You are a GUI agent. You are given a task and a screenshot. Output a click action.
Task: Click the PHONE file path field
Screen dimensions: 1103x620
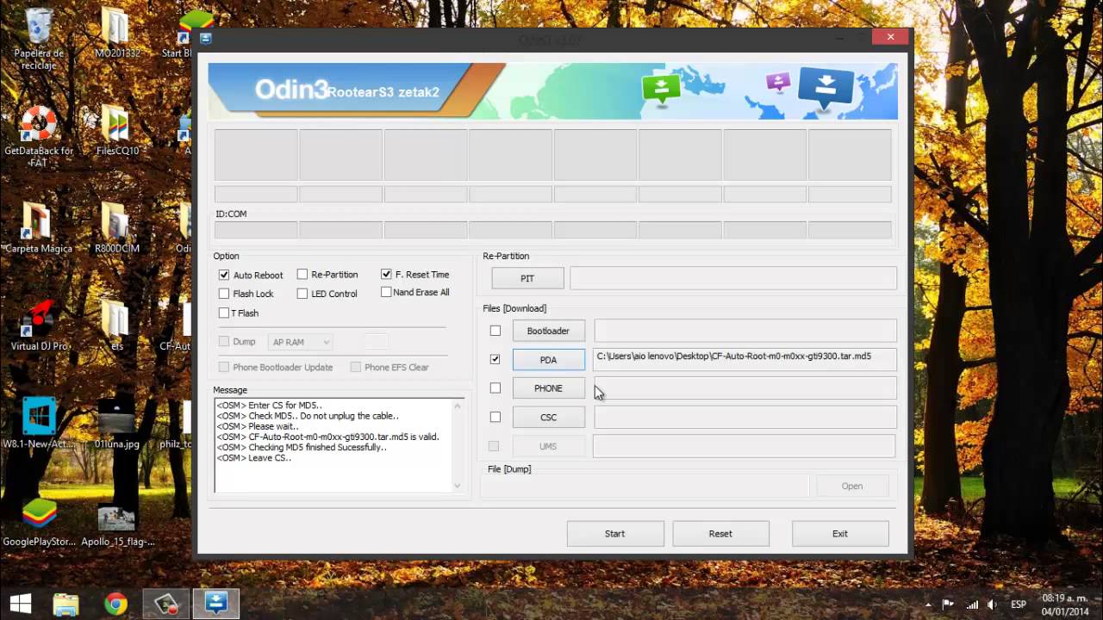tap(745, 388)
